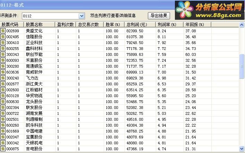Image resolution: width=245 pixels, height=153 pixels.
Task: Click the scrollbar up arrow
Action: tap(242, 25)
